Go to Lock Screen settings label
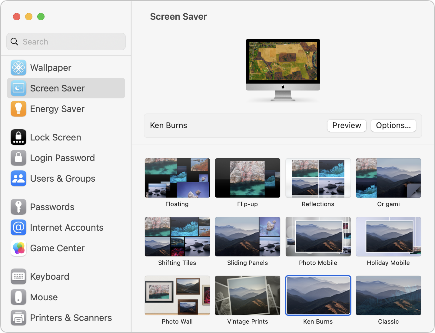Image resolution: width=435 pixels, height=333 pixels. tap(55, 137)
